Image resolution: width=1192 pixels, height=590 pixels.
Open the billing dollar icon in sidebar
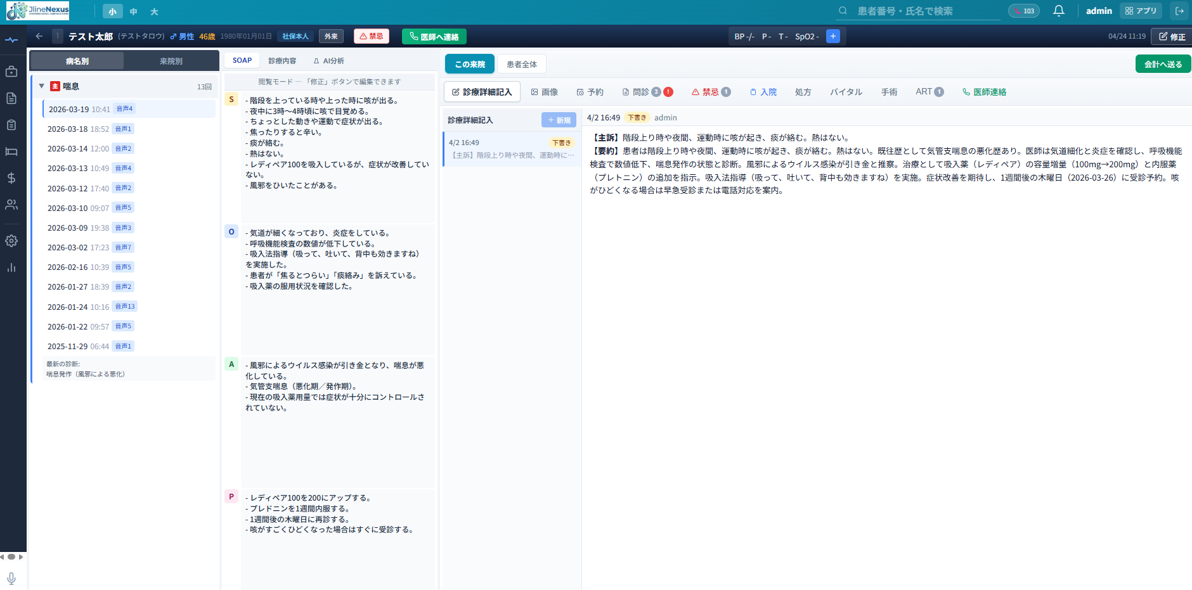coord(11,178)
